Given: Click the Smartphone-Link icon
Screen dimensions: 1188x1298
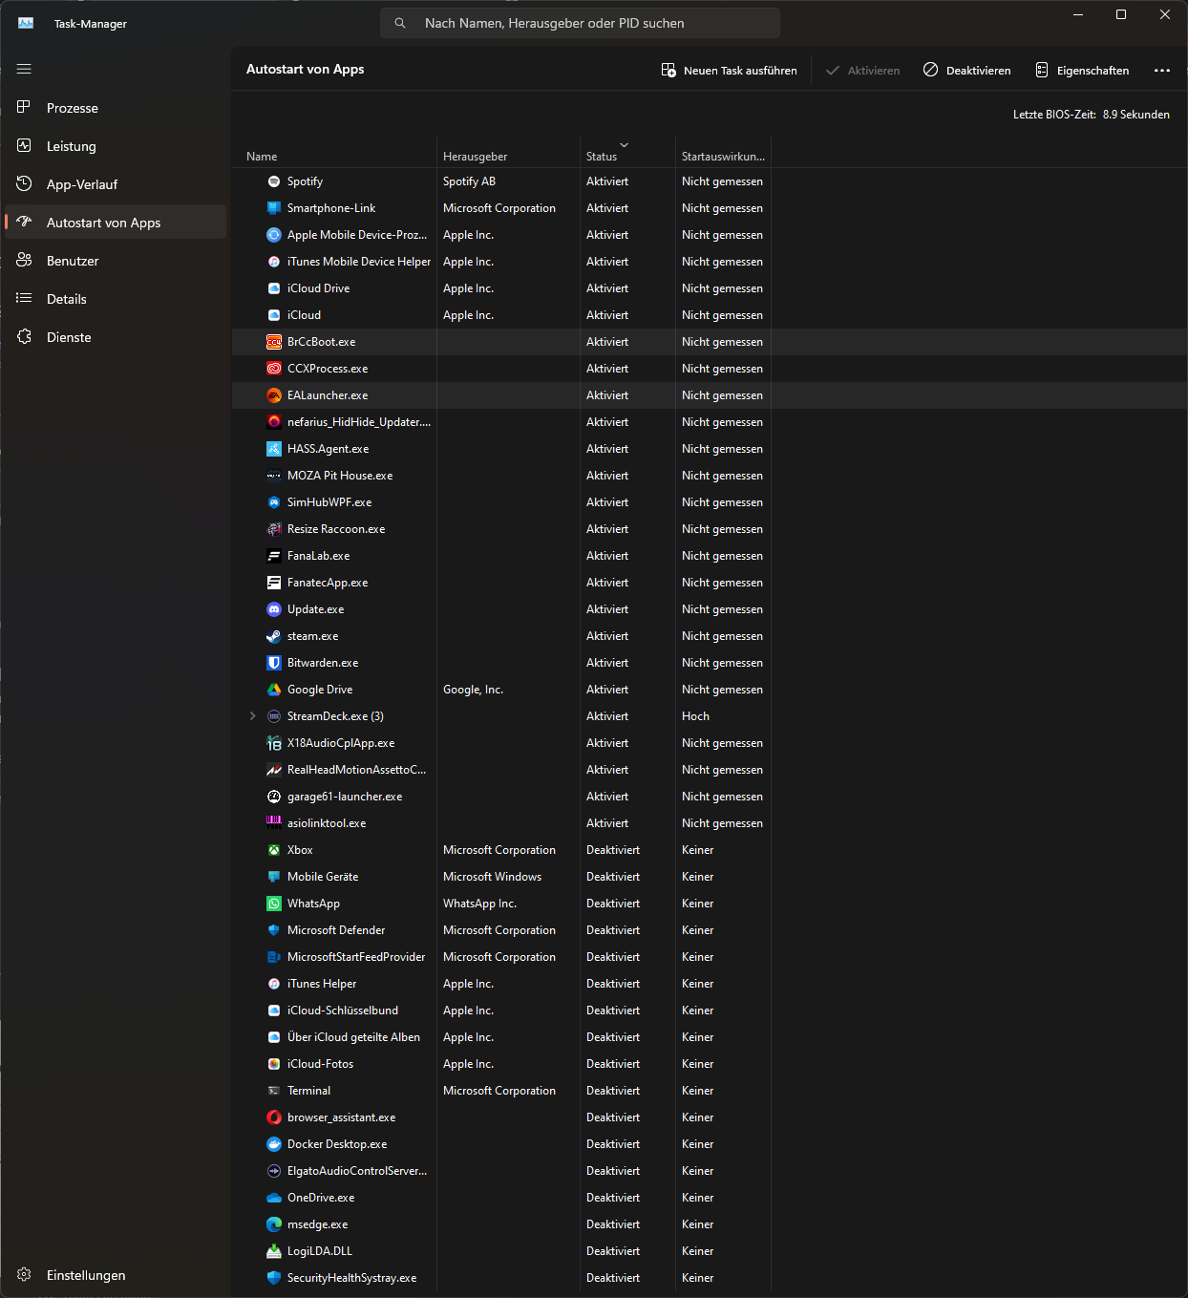Looking at the screenshot, I should 274,208.
